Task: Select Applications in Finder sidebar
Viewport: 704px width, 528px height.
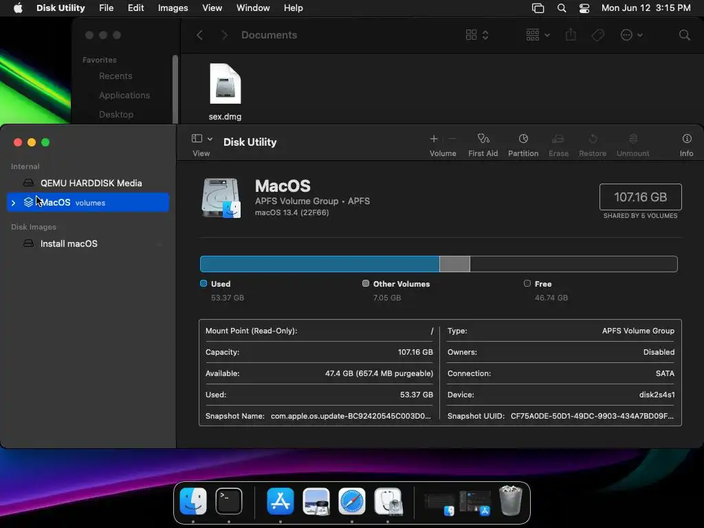Action: 124,95
